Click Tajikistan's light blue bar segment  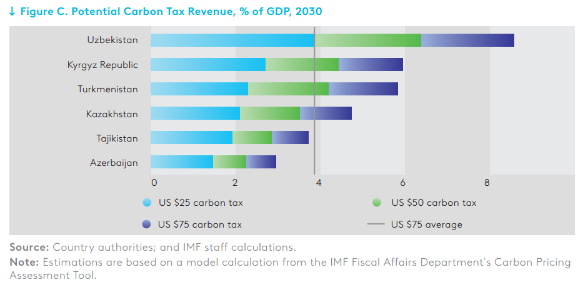[192, 138]
